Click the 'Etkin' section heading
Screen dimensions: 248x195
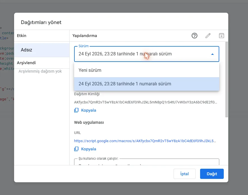tap(22, 36)
